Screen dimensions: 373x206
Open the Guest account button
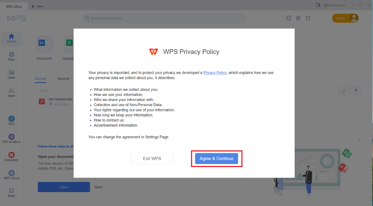click(345, 18)
